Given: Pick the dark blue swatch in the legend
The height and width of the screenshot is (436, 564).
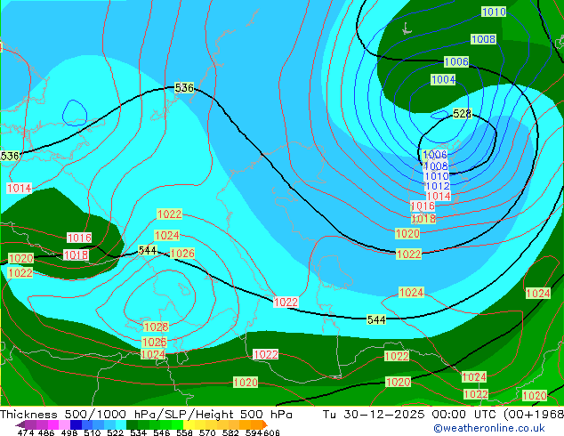Looking at the screenshot, I should click(76, 424).
